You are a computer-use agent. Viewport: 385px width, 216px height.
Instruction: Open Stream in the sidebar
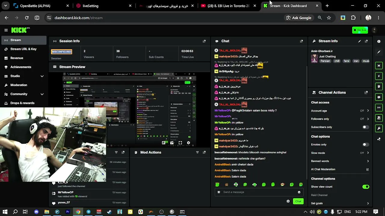coord(23,40)
